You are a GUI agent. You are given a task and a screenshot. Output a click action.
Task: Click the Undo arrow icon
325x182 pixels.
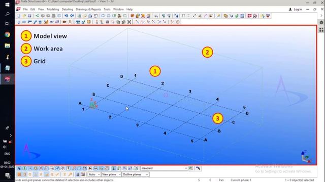pyautogui.click(x=67, y=16)
